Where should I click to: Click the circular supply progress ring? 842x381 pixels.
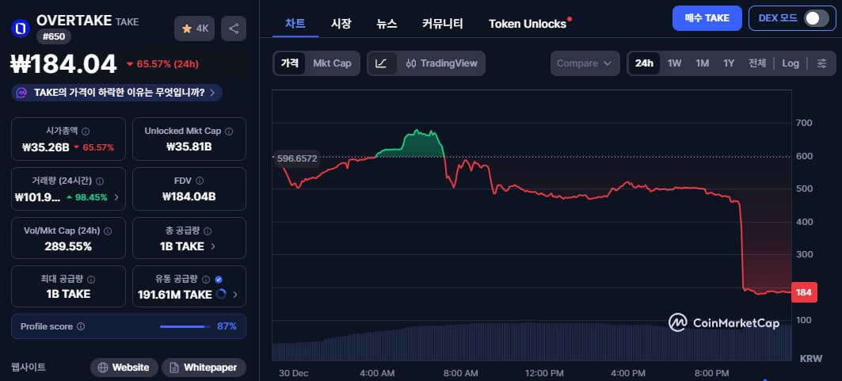point(221,294)
